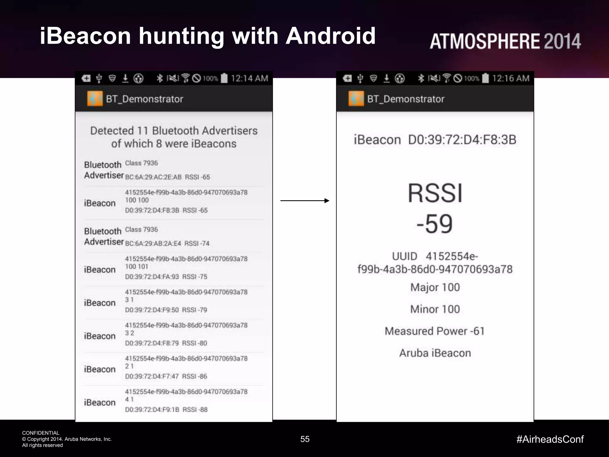Screen dimensions: 609x457
Task: Tap 'Aruba iBeacon' label
Action: 435,353
